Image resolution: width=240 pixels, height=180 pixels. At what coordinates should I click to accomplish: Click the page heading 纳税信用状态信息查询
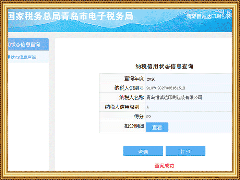click(x=164, y=67)
